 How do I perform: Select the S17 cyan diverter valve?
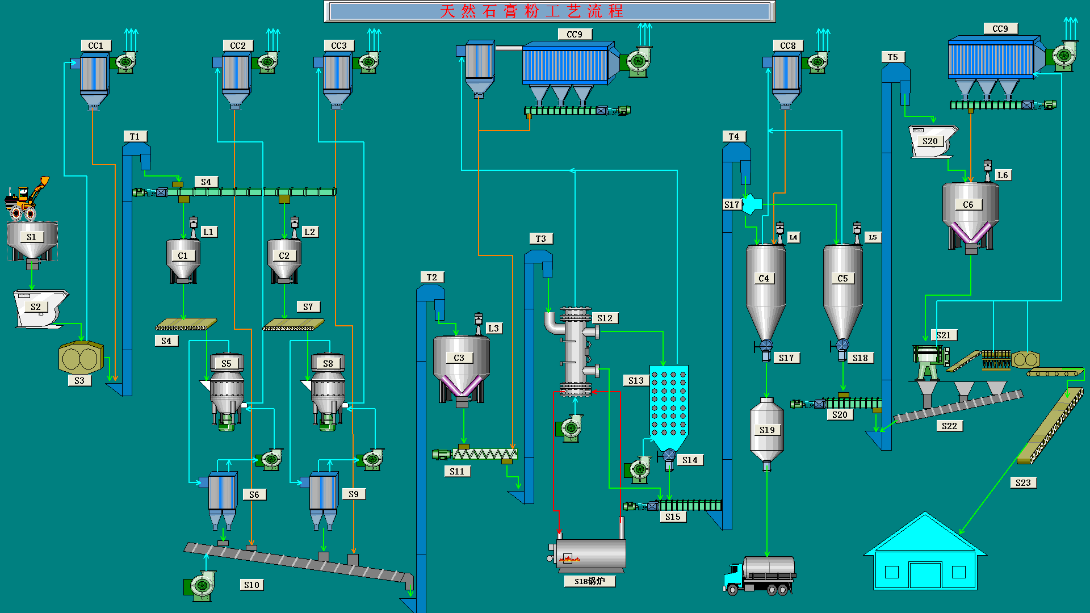coord(752,204)
